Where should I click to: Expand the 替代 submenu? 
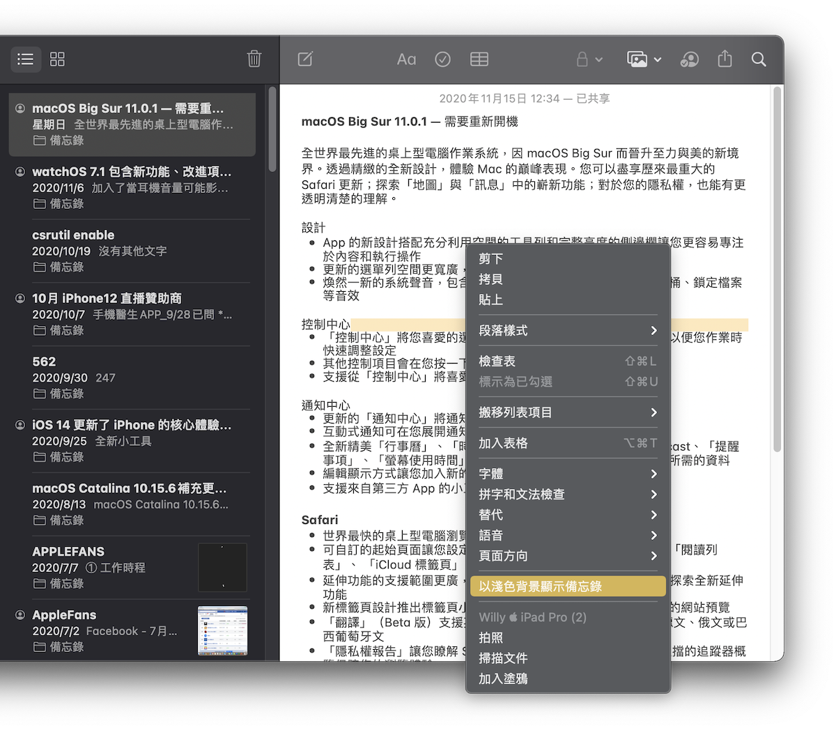click(x=568, y=515)
